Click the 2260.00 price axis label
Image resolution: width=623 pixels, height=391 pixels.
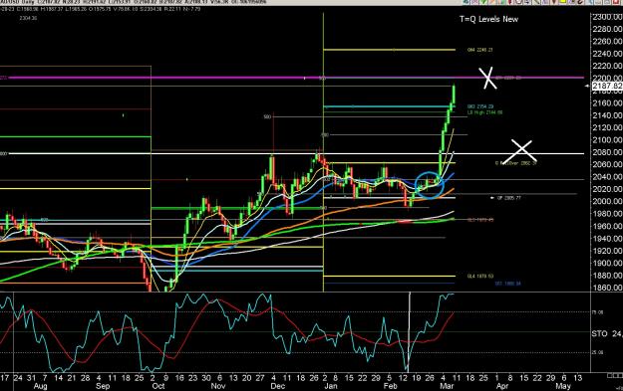pos(607,41)
